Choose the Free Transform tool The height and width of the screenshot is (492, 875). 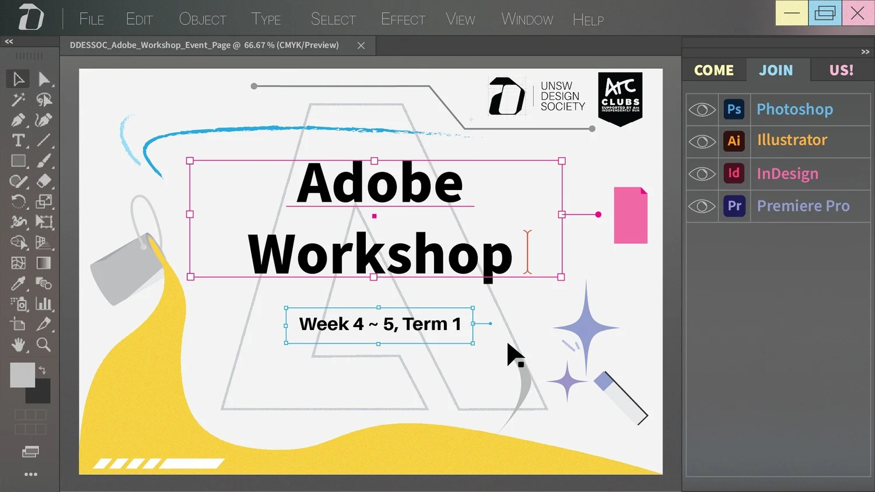coord(44,222)
